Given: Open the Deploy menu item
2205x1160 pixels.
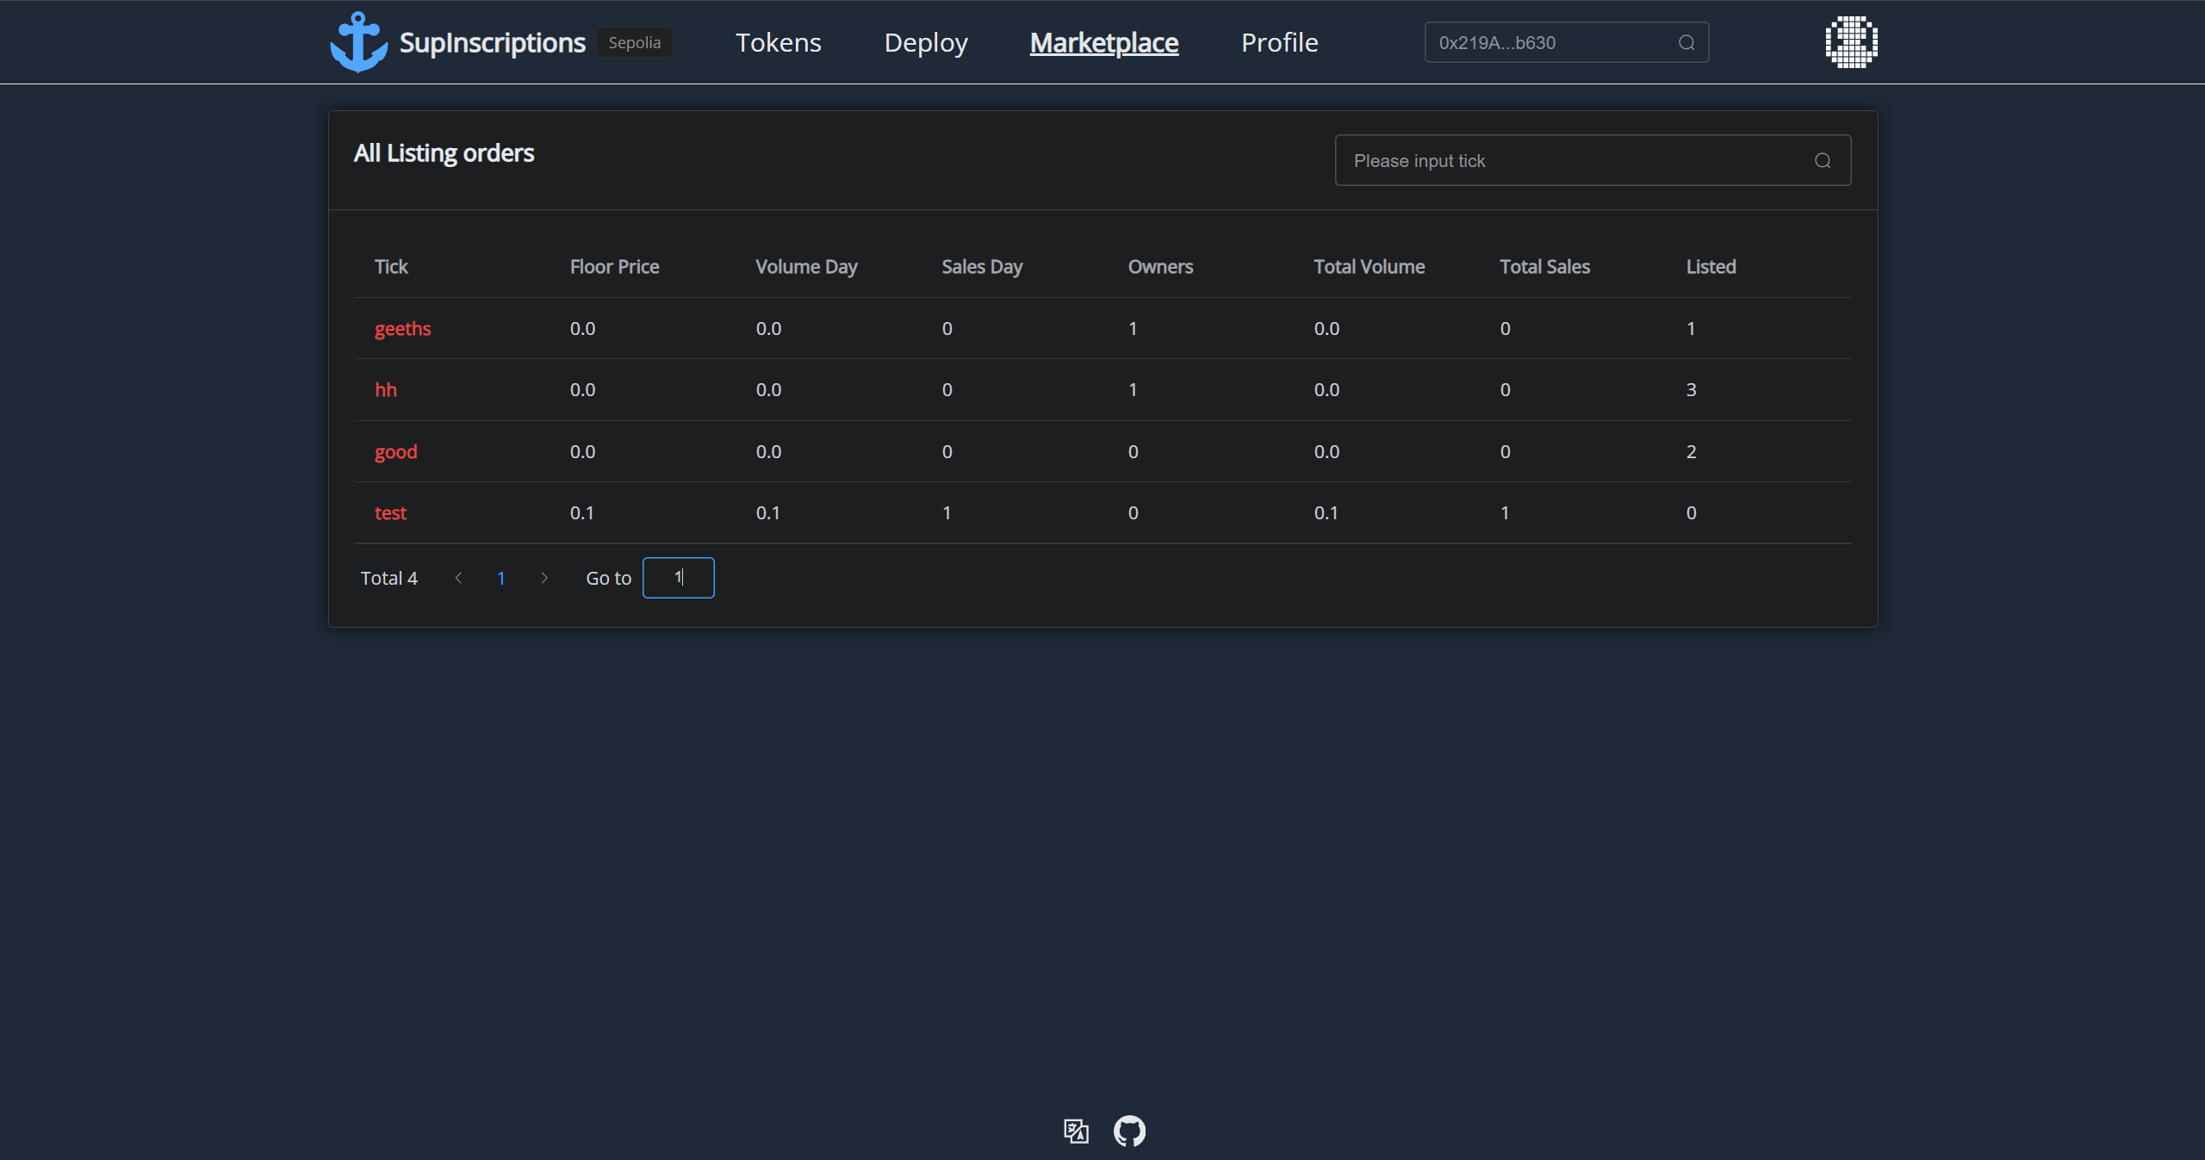Looking at the screenshot, I should pos(926,43).
